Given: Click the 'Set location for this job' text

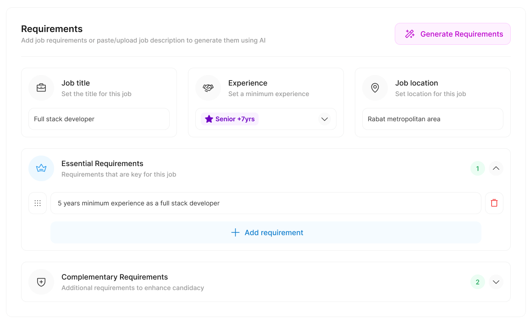Looking at the screenshot, I should click(x=431, y=94).
